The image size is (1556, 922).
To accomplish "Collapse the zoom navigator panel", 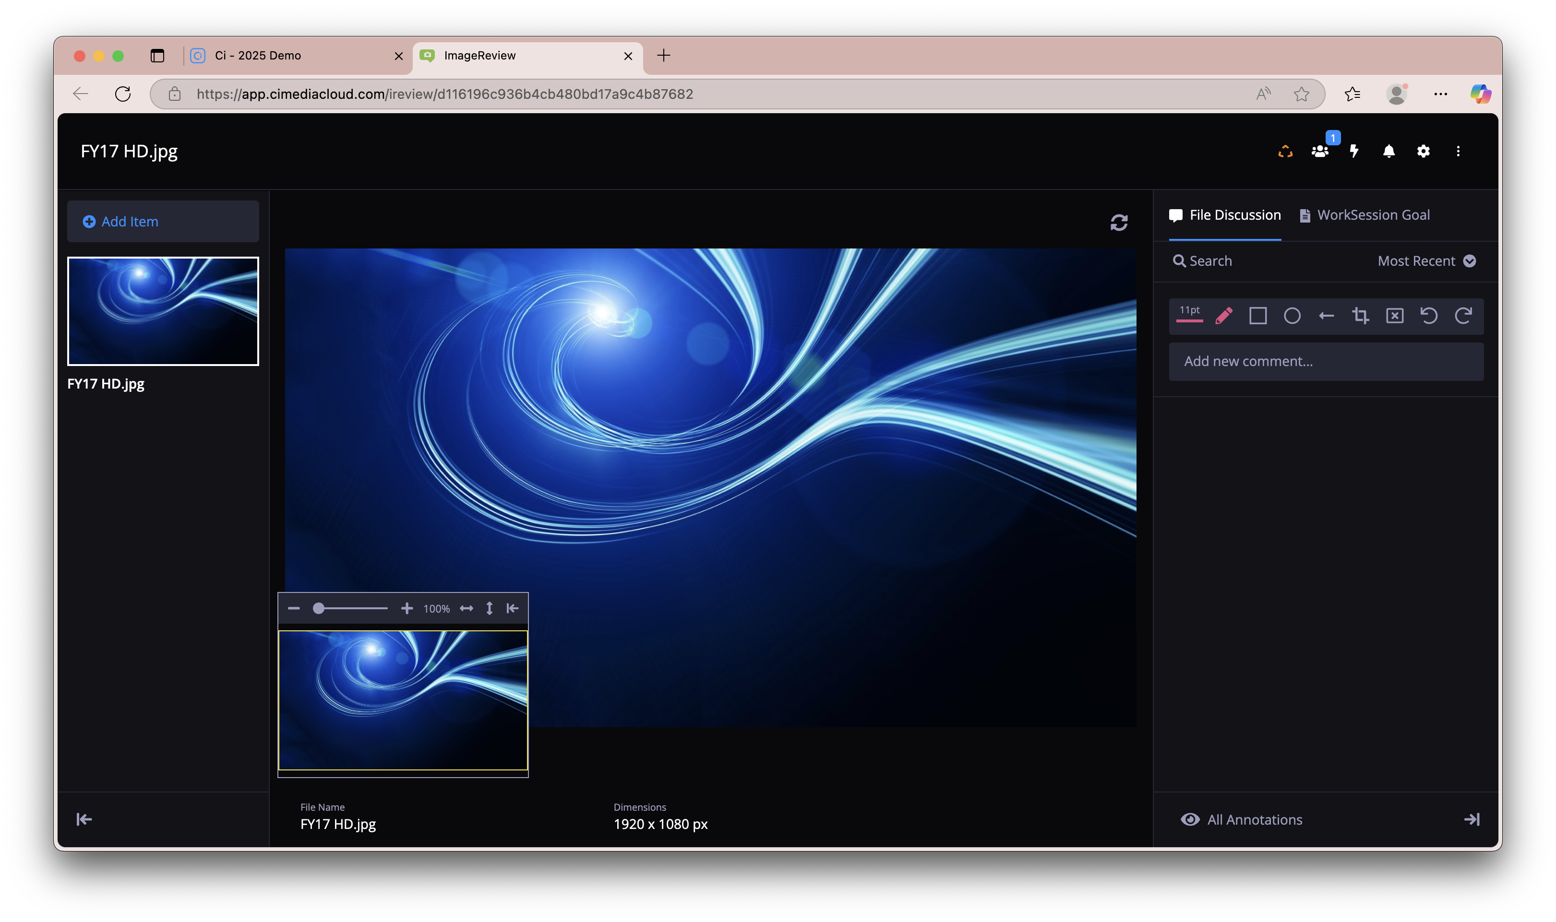I will (512, 608).
